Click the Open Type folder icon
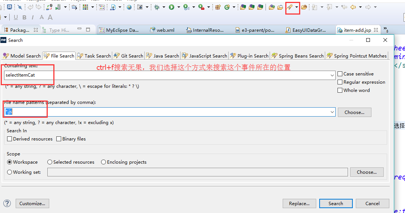This screenshot has width=405, height=213. pos(271,7)
